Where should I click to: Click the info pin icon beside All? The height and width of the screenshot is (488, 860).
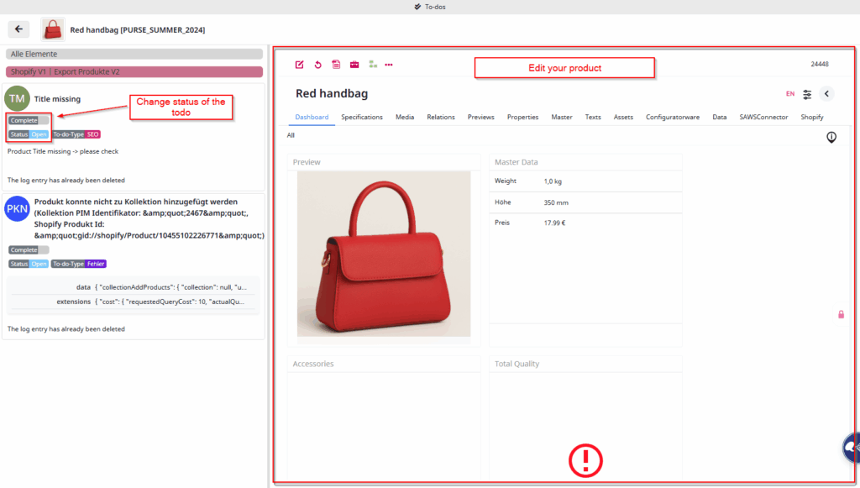831,137
